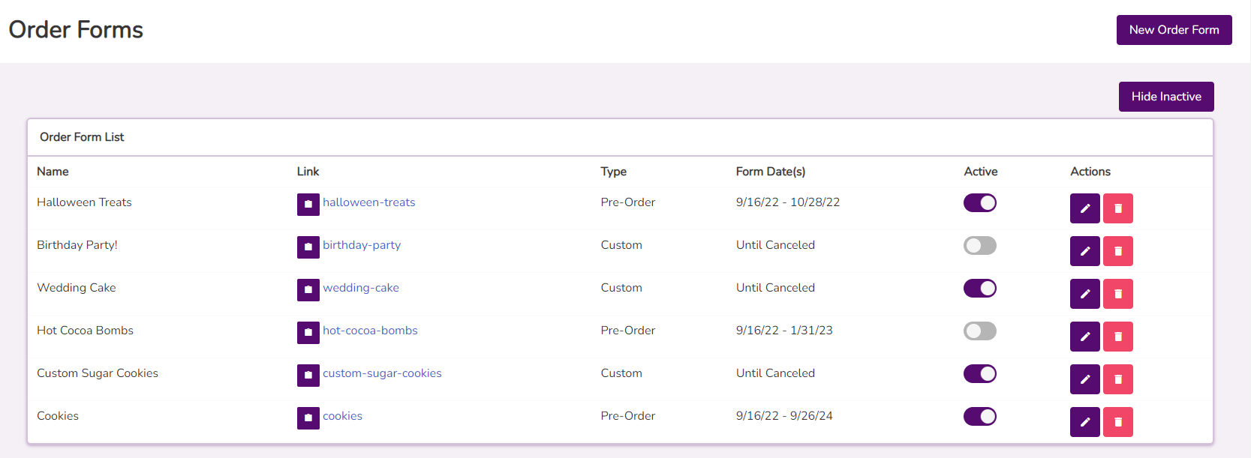The width and height of the screenshot is (1251, 458).
Task: Open the hot-cocoa-bombs link
Action: [370, 331]
